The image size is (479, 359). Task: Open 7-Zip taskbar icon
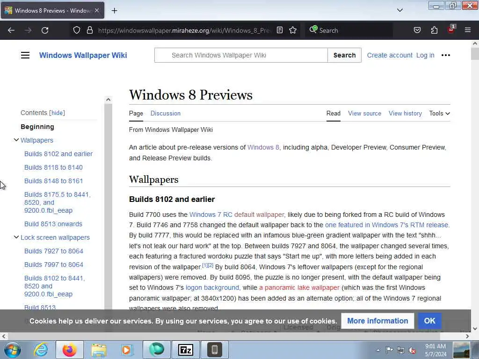pos(186,350)
